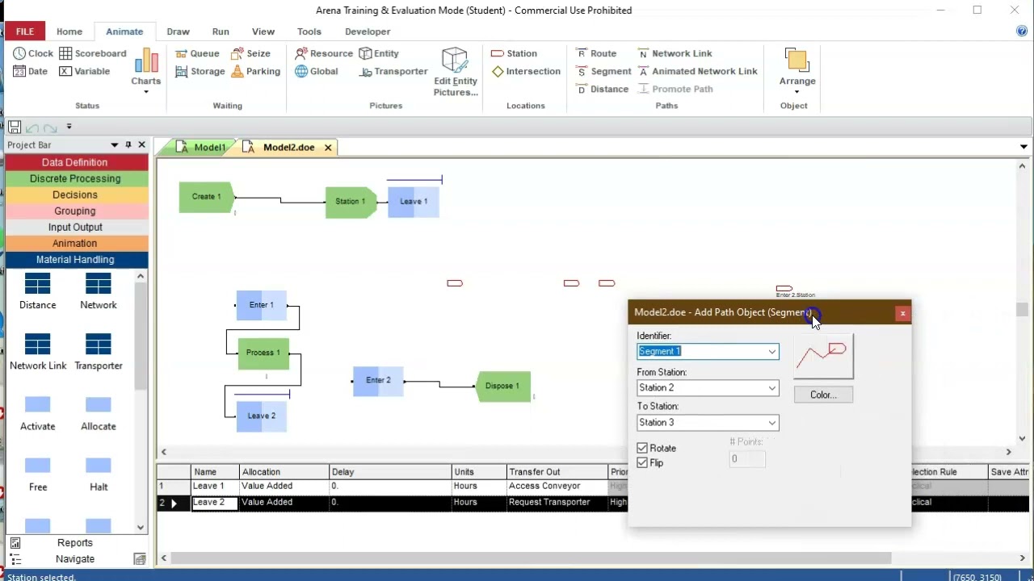1034x581 pixels.
Task: Switch to the Draw ribbon tab
Action: [178, 31]
